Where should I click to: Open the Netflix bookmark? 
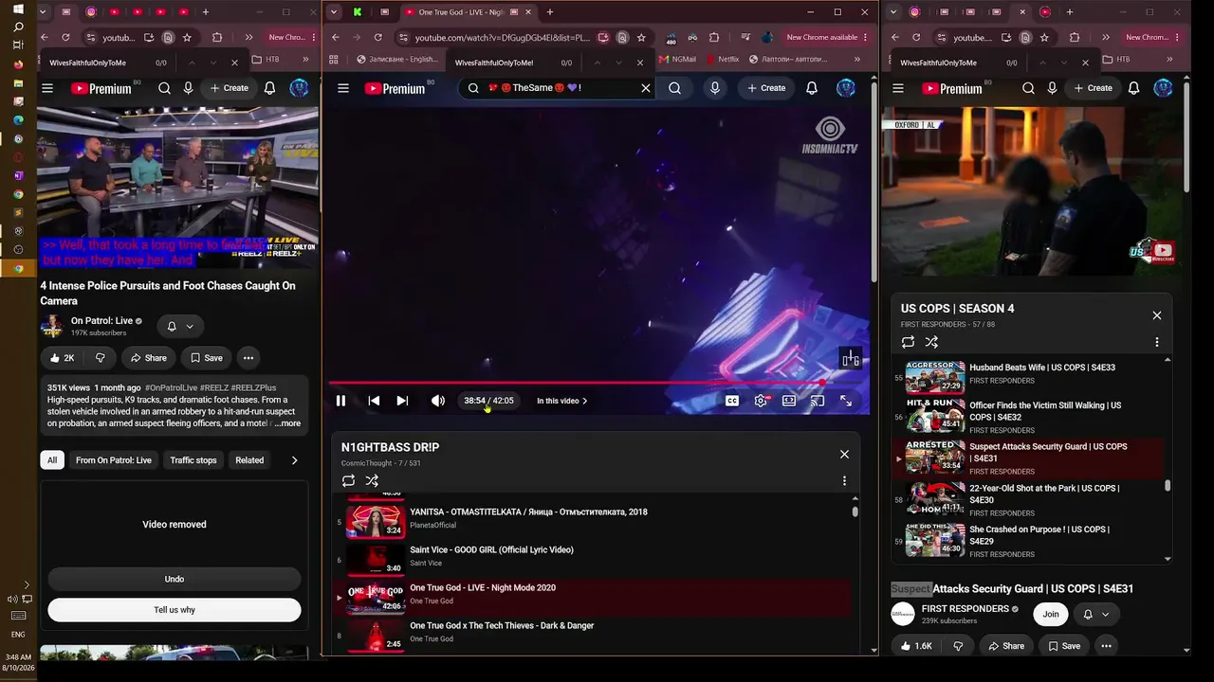point(721,59)
